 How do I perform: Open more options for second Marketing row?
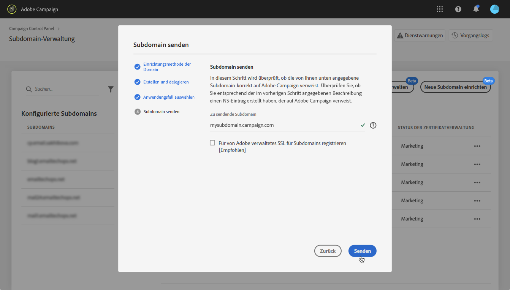(x=477, y=164)
